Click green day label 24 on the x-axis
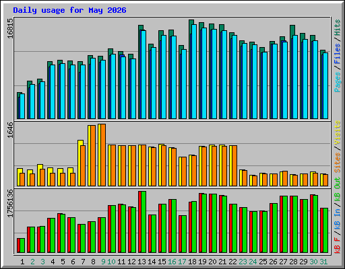This screenshot has height=269, width=345. [253, 262]
